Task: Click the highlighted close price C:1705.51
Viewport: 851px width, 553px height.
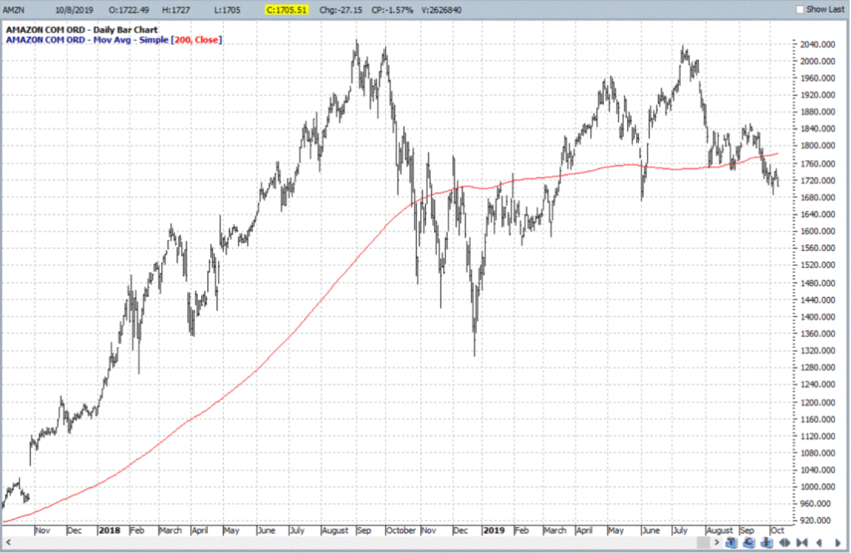Action: pyautogui.click(x=286, y=9)
